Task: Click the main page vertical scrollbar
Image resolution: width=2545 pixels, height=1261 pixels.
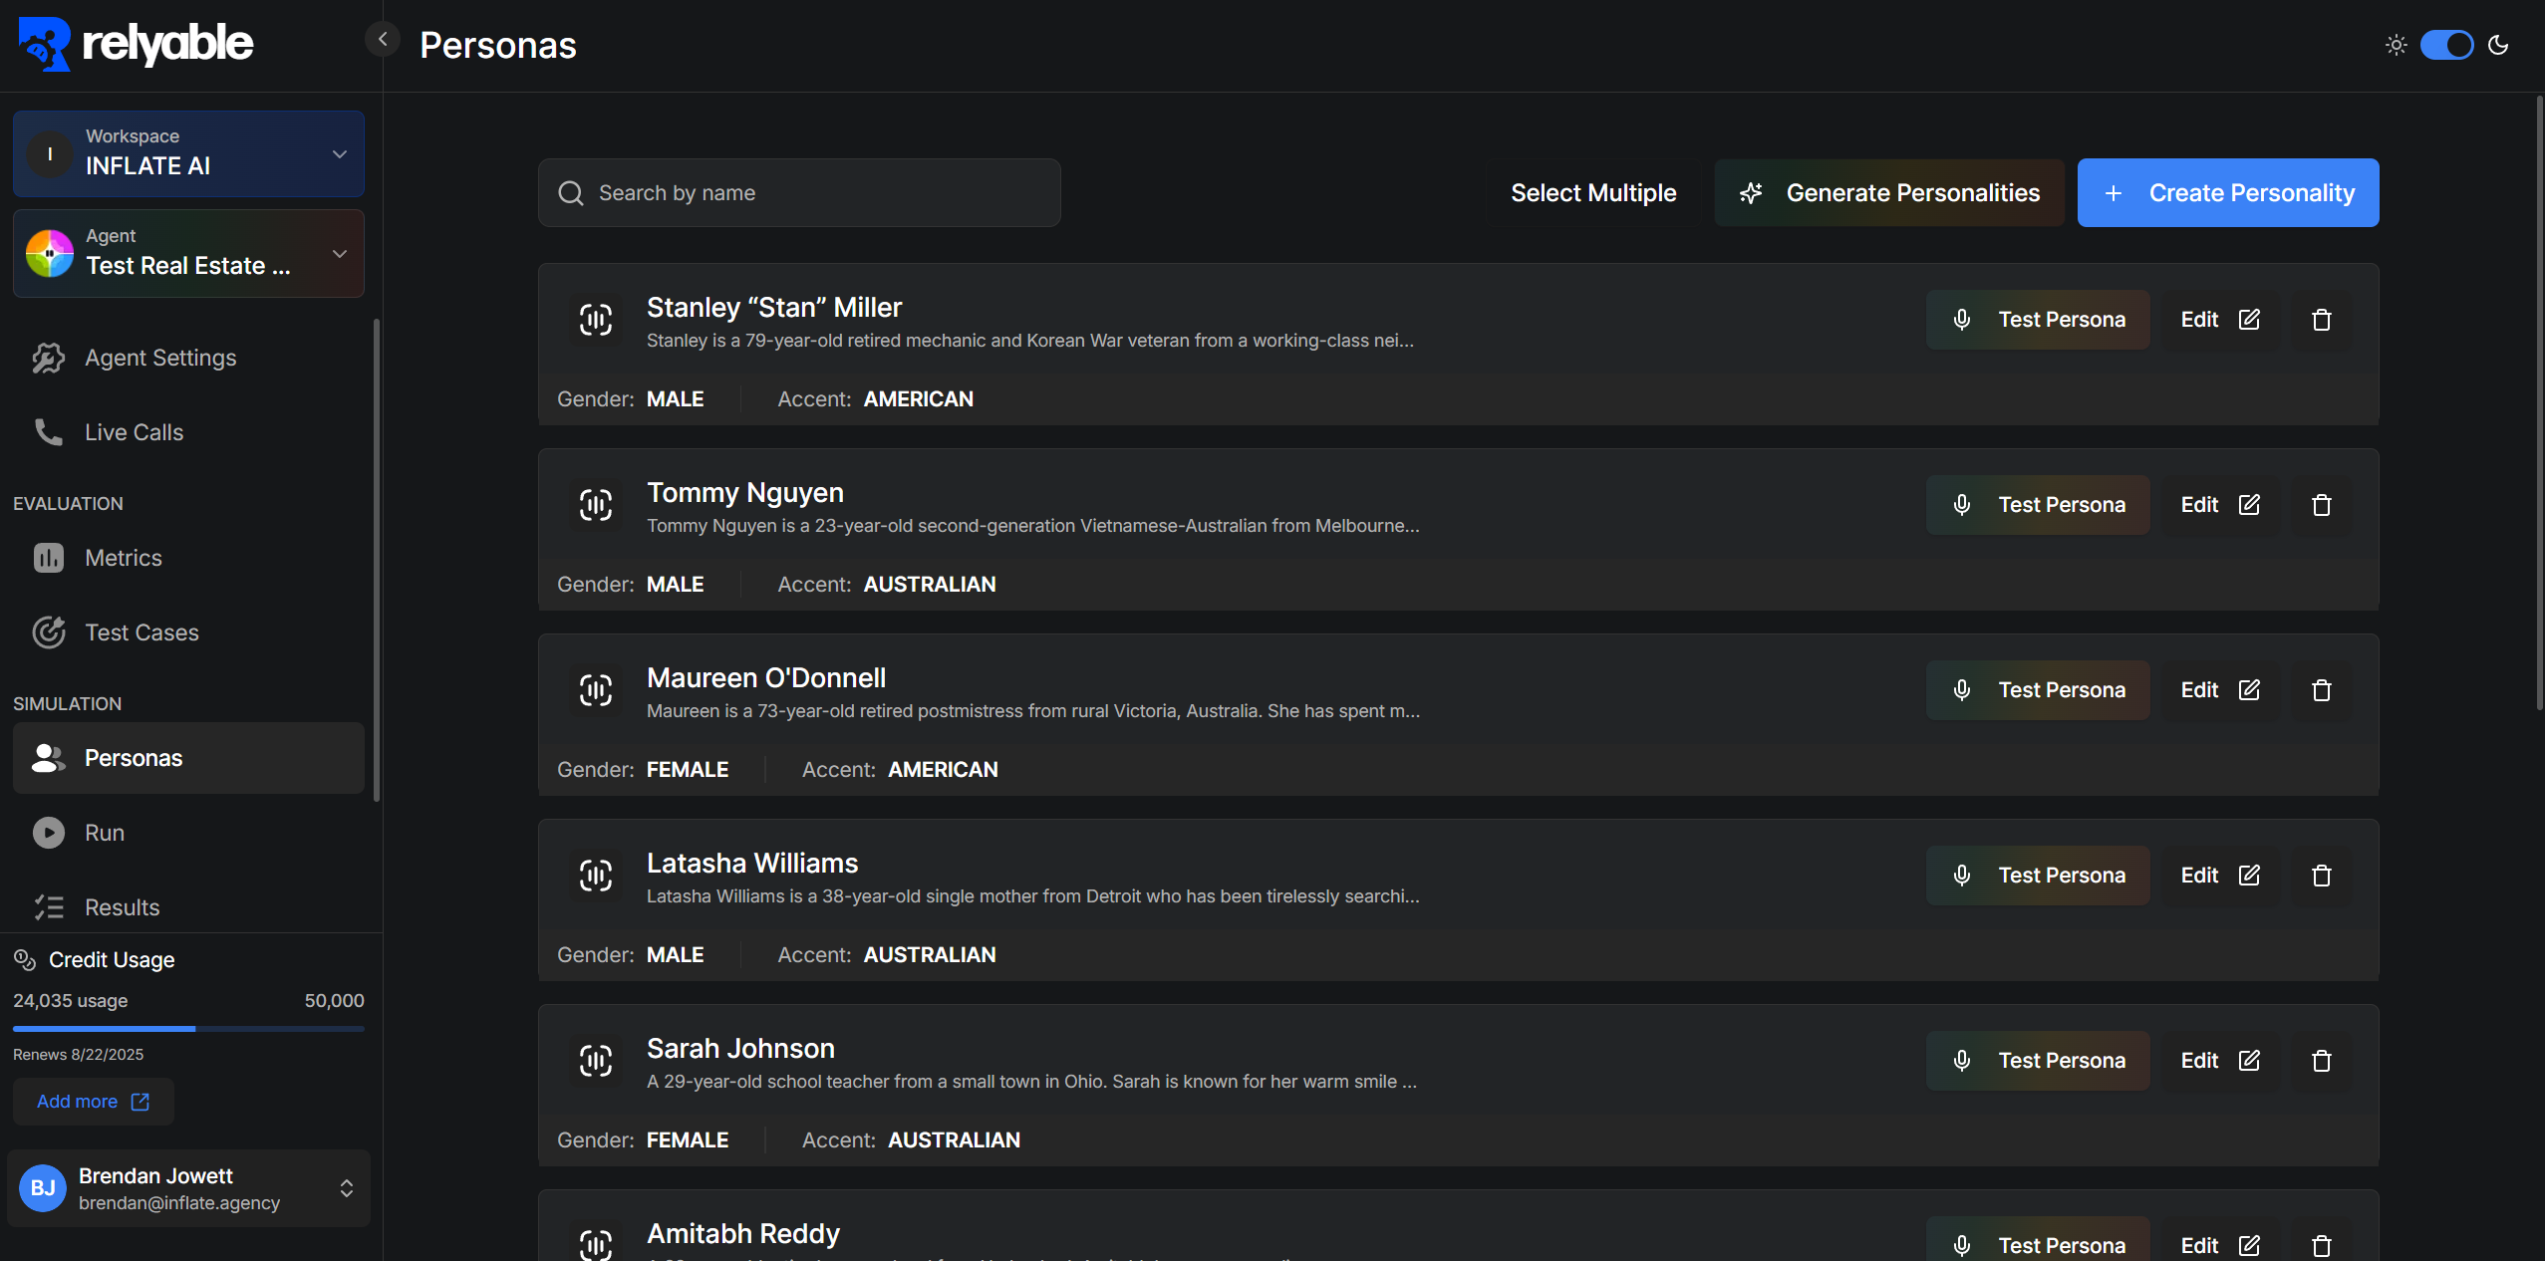Action: pyautogui.click(x=2539, y=402)
